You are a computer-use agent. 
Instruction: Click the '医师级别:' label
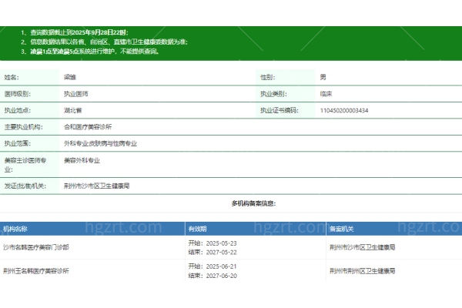pyautogui.click(x=18, y=94)
